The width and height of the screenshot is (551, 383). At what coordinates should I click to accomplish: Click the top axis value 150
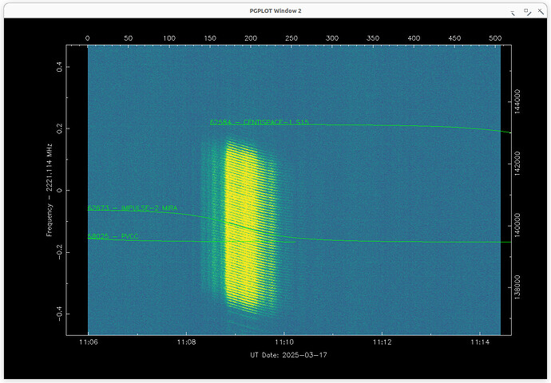click(210, 38)
